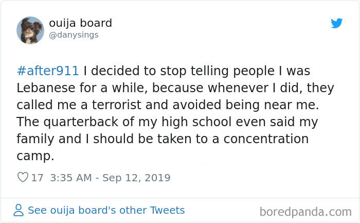Click the word Lebanese in the tweet
This screenshot has height=223, width=360.
tap(45, 88)
